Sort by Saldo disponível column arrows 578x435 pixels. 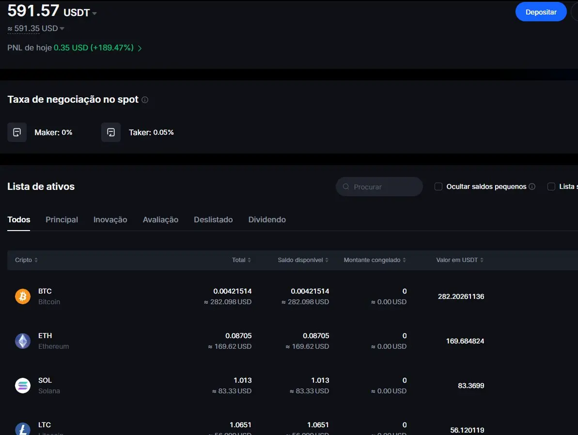327,260
